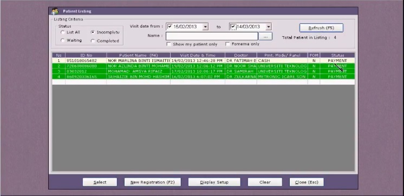
Task: Sort by Patient Name (F4) column header
Action: click(138, 55)
